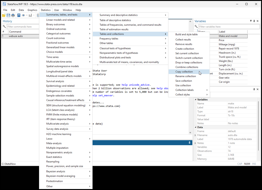
Task: Select webuse auto in History list
Action: point(20,36)
